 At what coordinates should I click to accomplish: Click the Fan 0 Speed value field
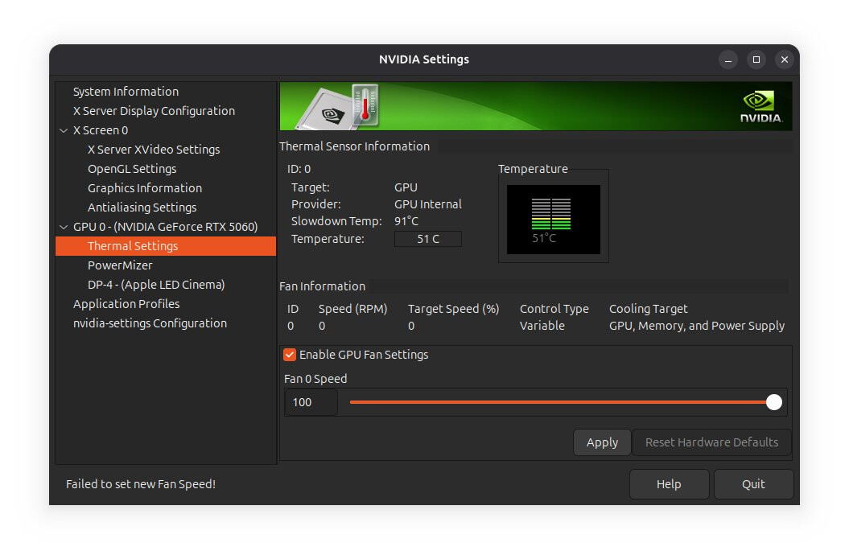pyautogui.click(x=311, y=402)
